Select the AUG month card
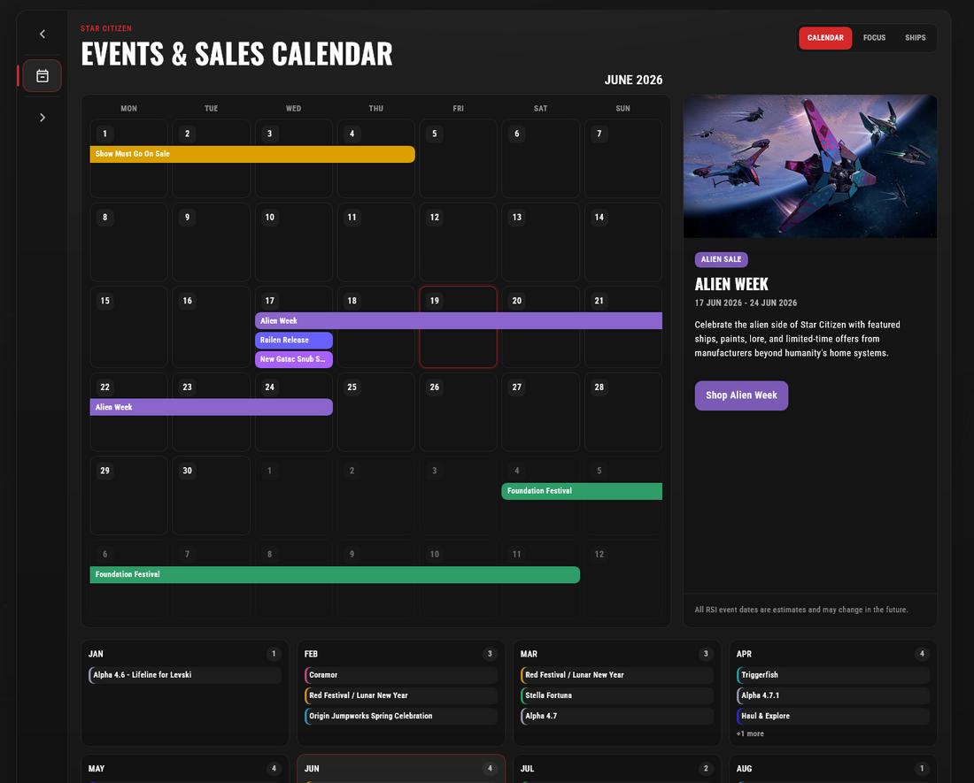Viewport: 974px width, 783px height. 833,769
